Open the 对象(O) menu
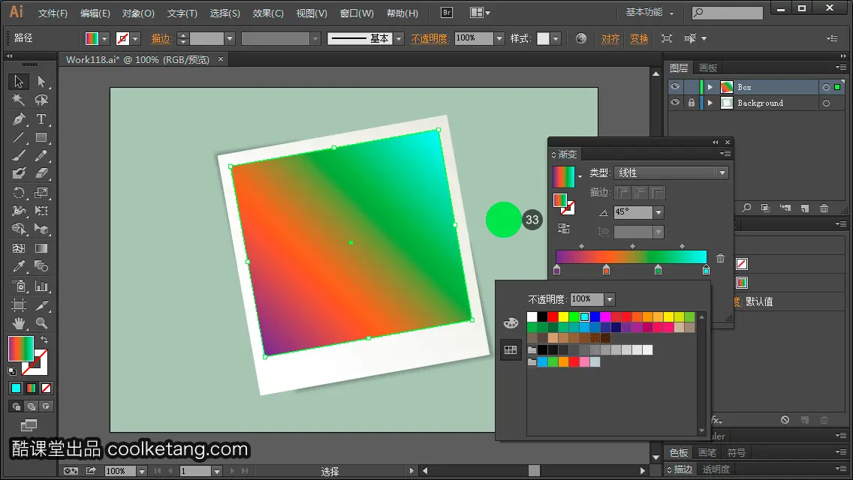 tap(138, 13)
